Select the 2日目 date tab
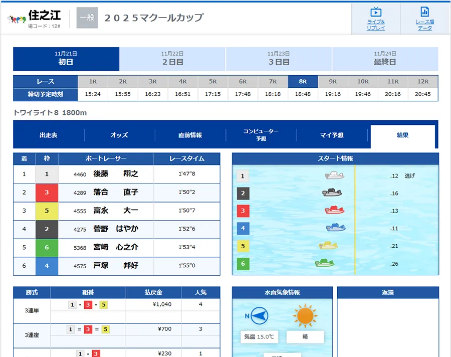The width and height of the screenshot is (451, 357). coord(172,59)
